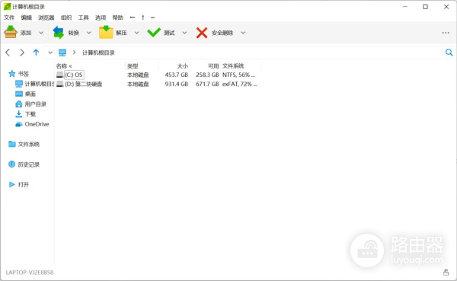Click the exFAT, 72% file system cell

pos(240,85)
